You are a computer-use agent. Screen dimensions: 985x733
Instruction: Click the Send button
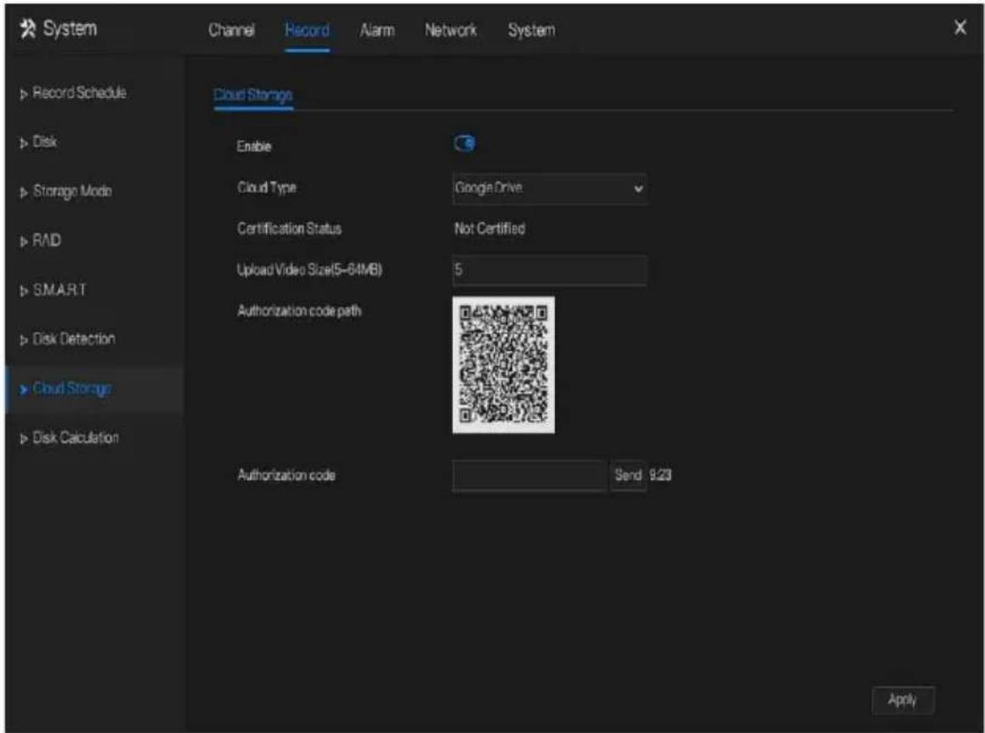click(628, 475)
